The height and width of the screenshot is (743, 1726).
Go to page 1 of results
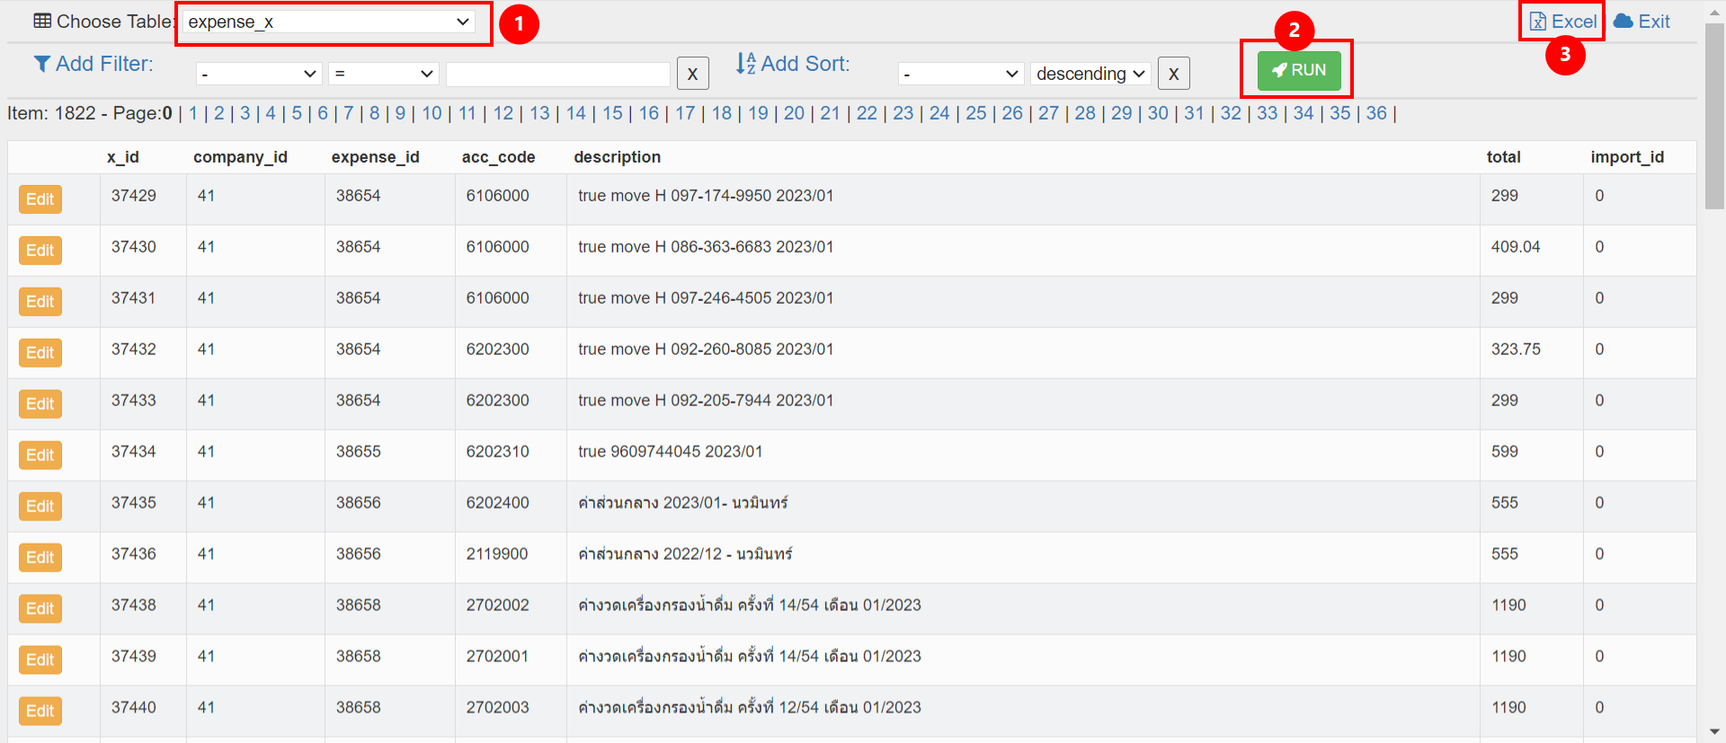click(192, 113)
